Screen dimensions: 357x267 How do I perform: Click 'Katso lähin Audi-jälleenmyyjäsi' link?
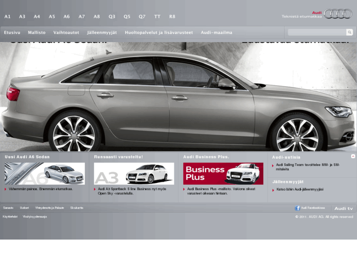point(300,189)
